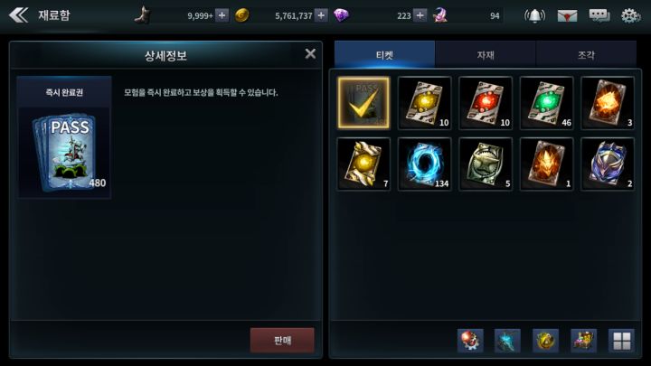Open the notification bell icon
Viewport: 651px width, 366px height.
534,15
